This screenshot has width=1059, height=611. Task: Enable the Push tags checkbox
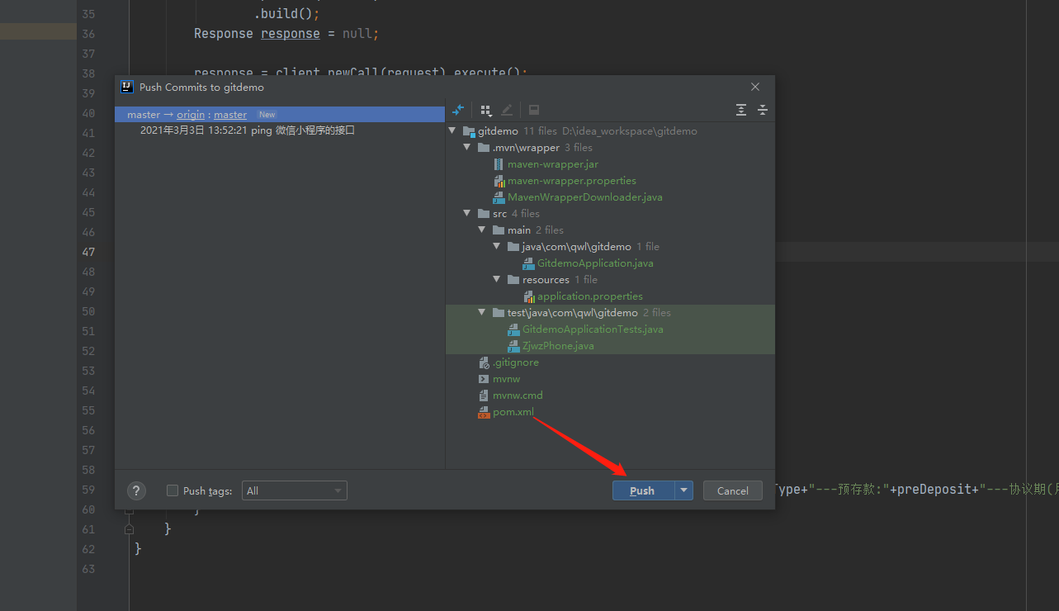(173, 490)
